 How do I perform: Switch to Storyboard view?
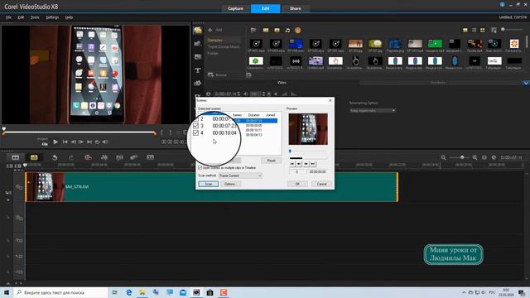tap(16, 157)
